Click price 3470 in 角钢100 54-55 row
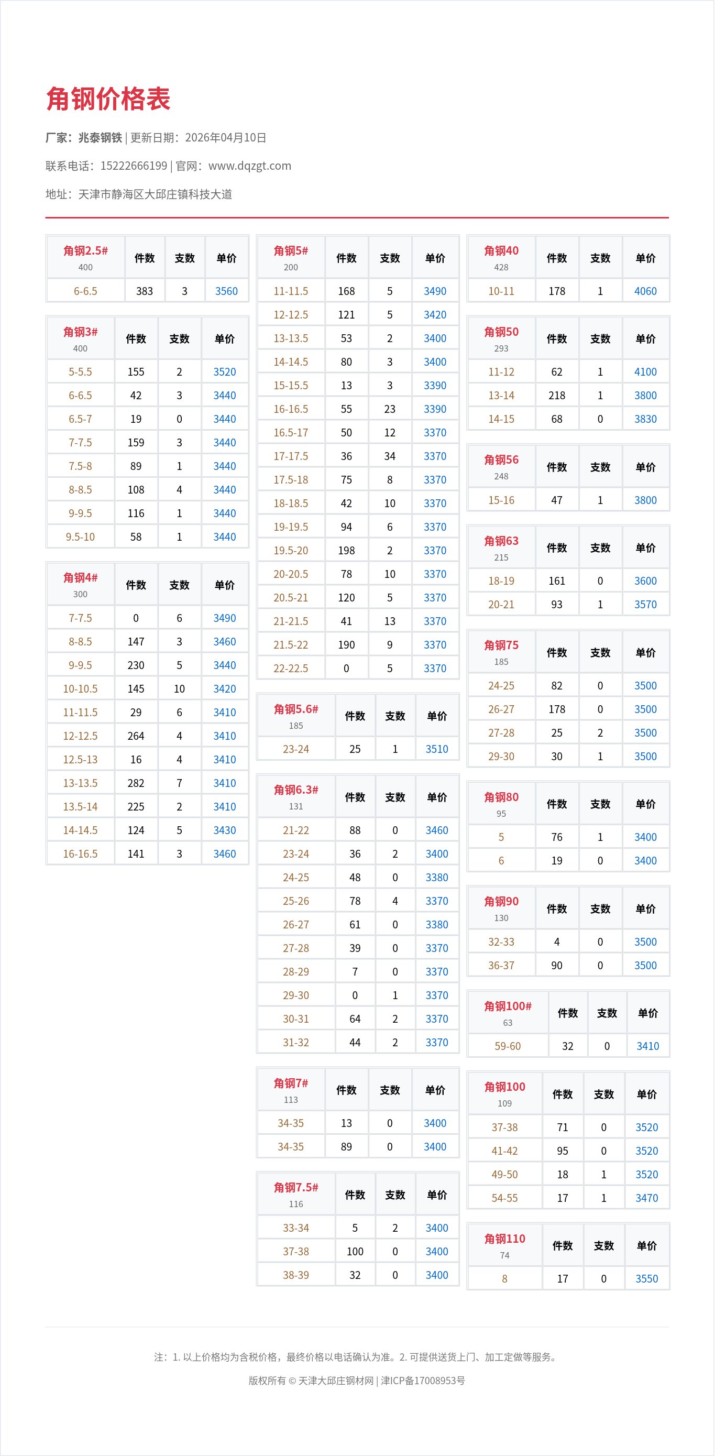Viewport: 715px width, 1456px height. click(646, 1198)
